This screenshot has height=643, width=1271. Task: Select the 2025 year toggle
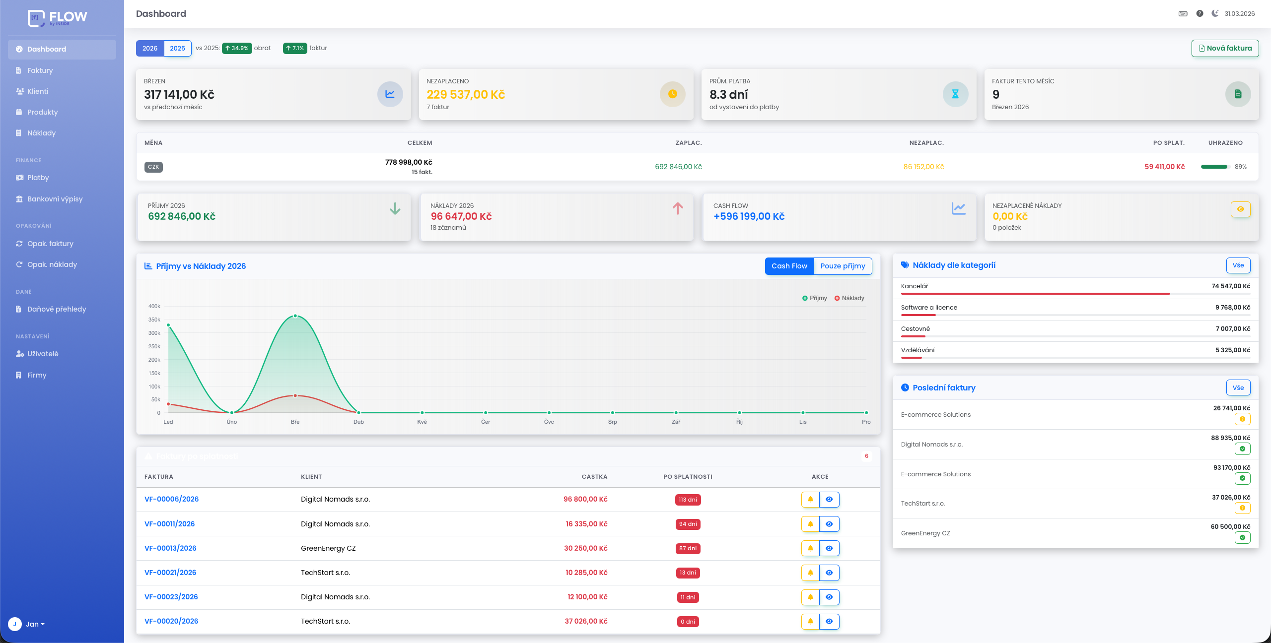[x=177, y=48]
